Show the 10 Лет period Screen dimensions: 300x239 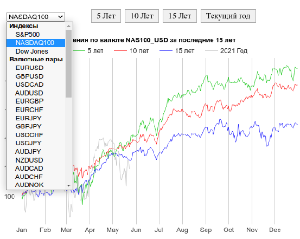click(x=142, y=16)
